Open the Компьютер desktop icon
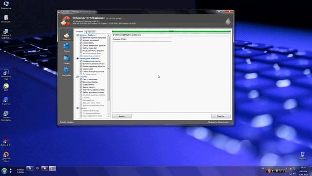 (6, 5)
